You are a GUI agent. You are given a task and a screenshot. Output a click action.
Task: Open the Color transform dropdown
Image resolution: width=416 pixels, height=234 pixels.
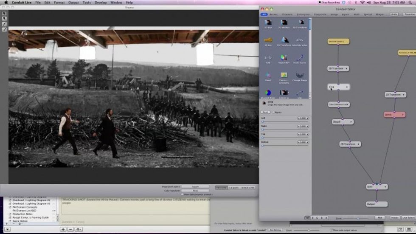click(x=195, y=191)
